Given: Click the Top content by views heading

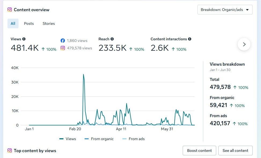Looking at the screenshot, I should tap(35, 151).
